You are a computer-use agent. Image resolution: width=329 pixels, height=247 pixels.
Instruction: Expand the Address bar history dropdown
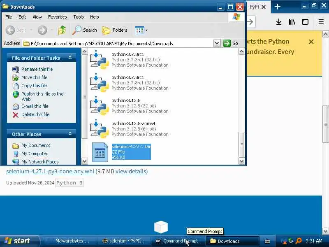[x=217, y=44]
